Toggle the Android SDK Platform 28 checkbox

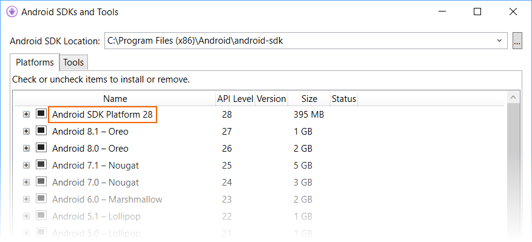(41, 113)
